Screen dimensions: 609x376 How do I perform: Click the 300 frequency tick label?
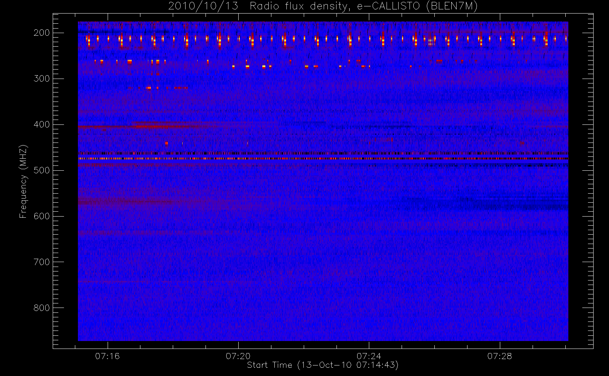point(42,79)
